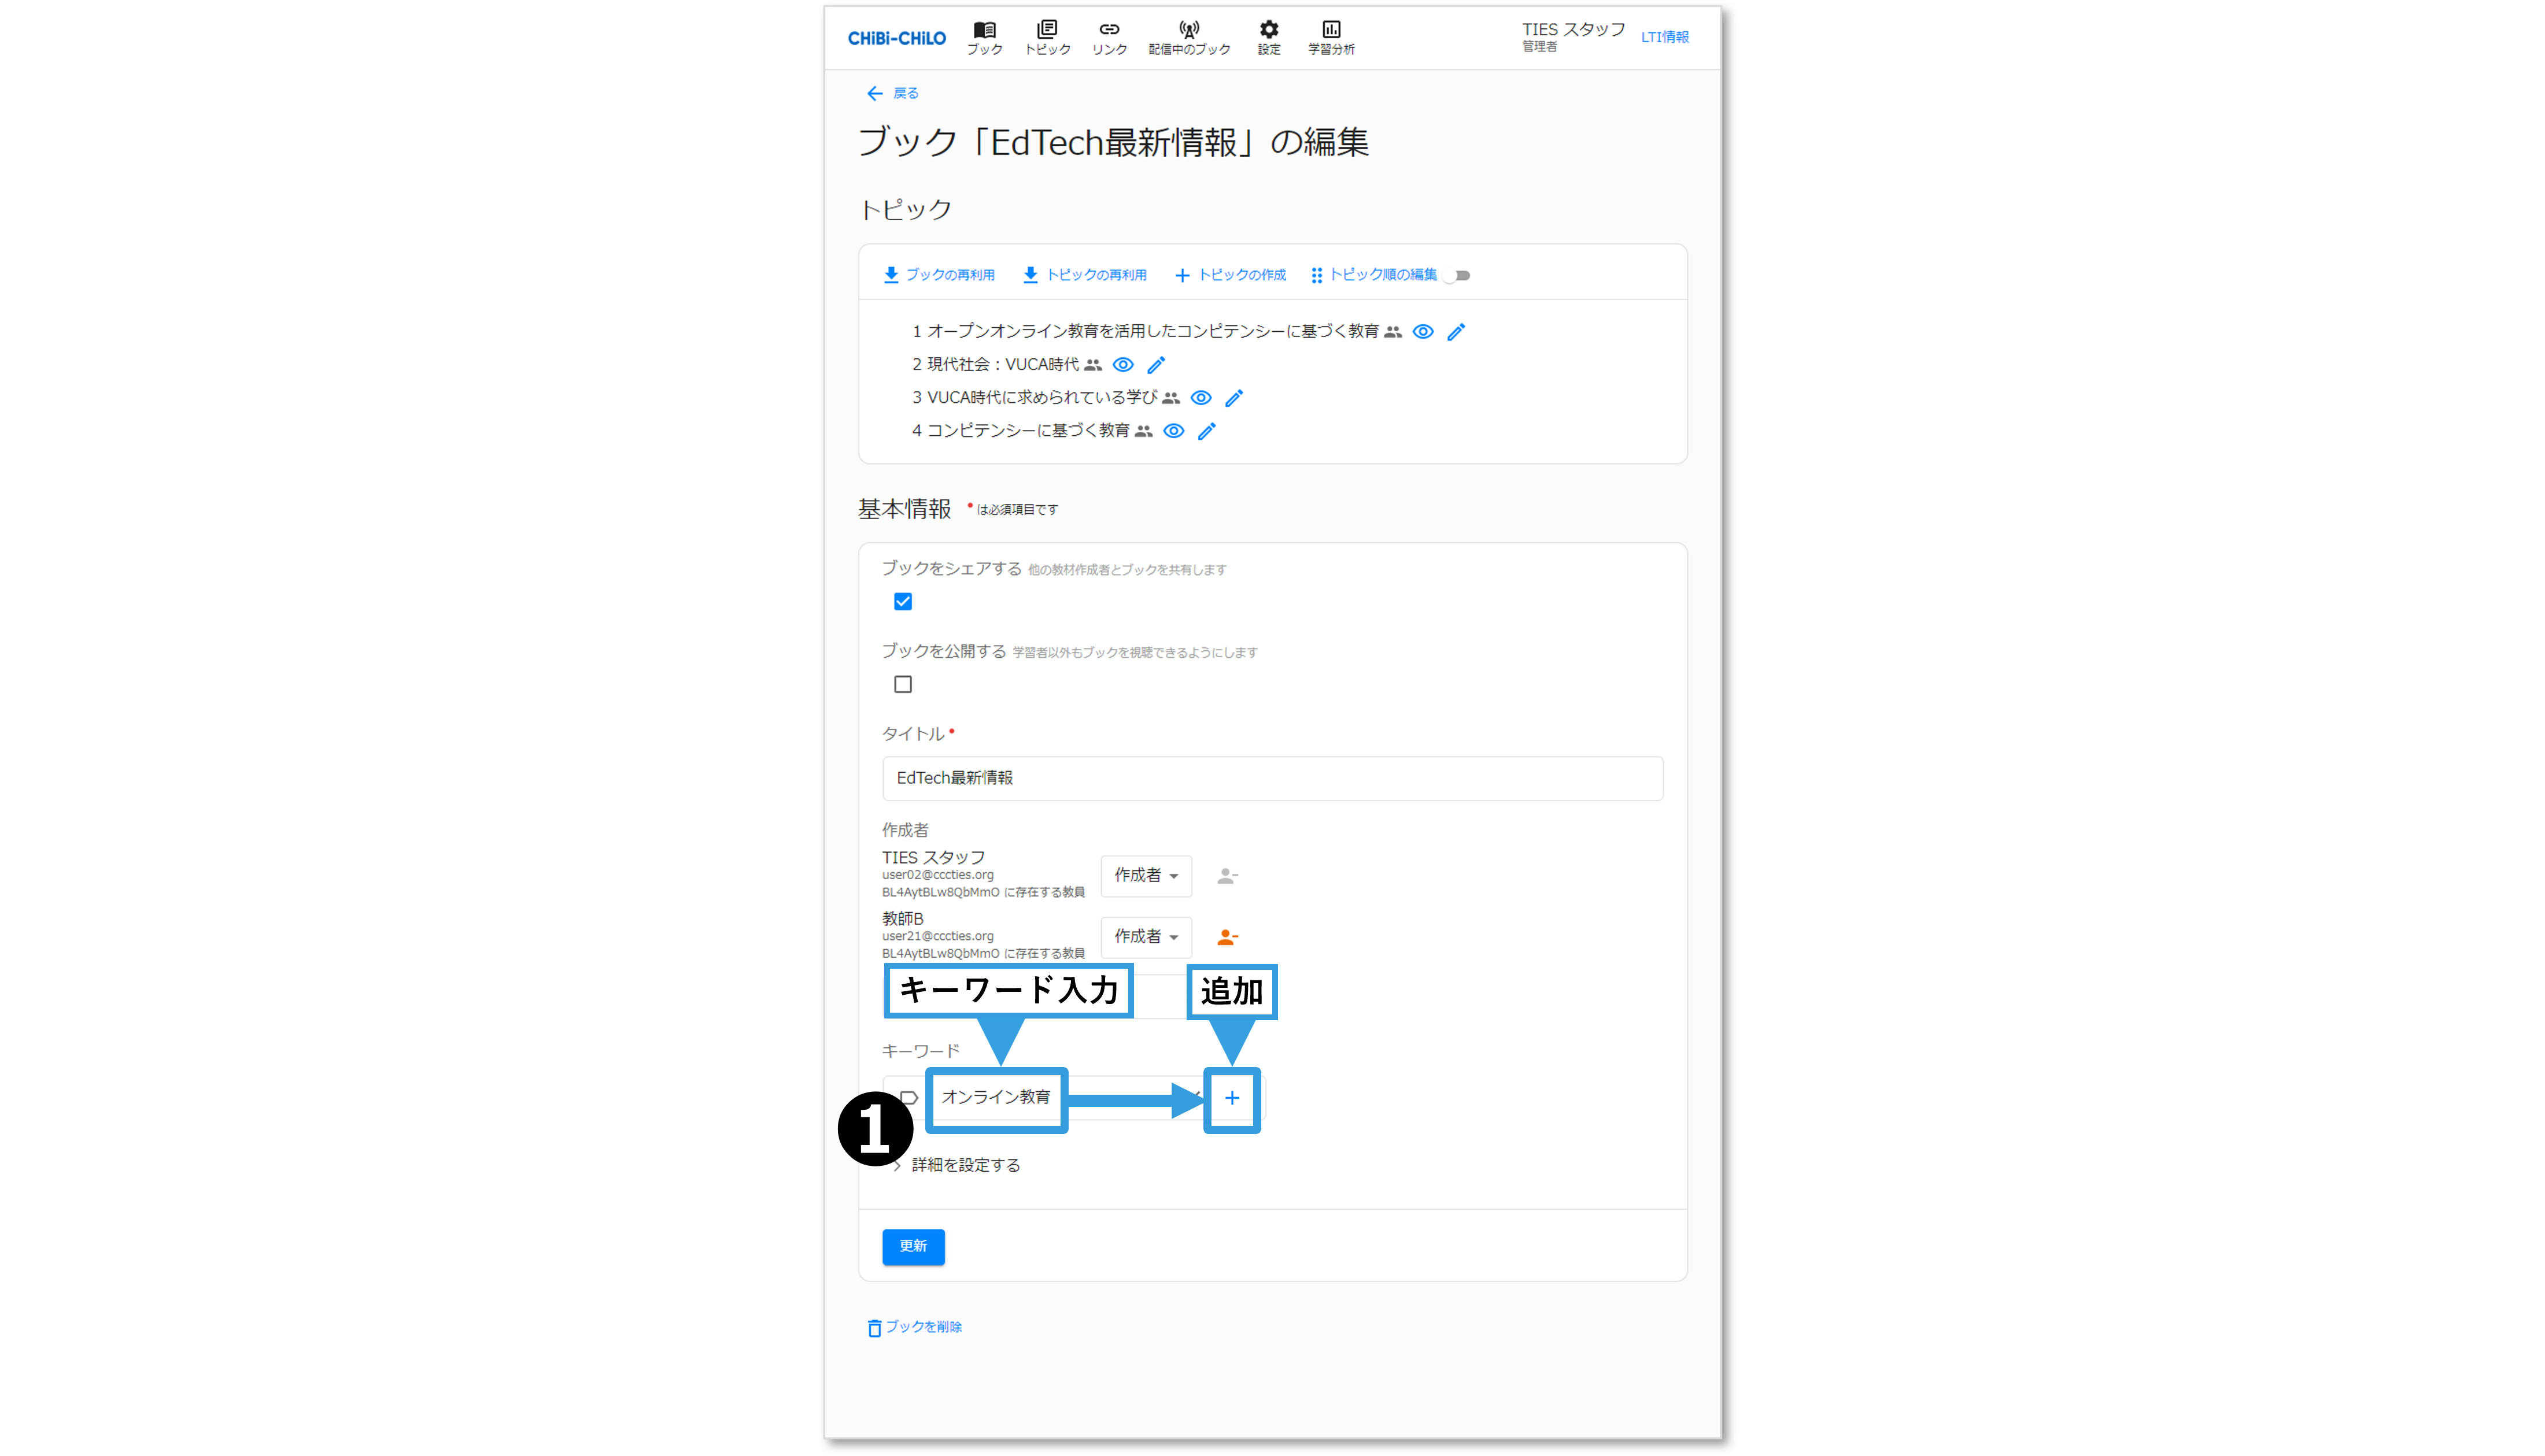This screenshot has width=2545, height=1456.
Task: Expand 詳細を設定する section
Action: click(x=965, y=1165)
